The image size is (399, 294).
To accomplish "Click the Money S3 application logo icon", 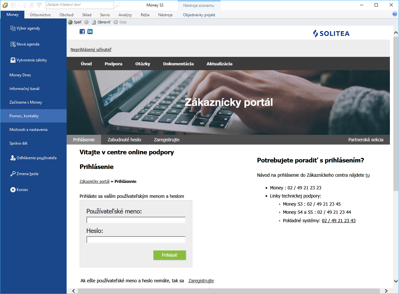I will 5,5.
